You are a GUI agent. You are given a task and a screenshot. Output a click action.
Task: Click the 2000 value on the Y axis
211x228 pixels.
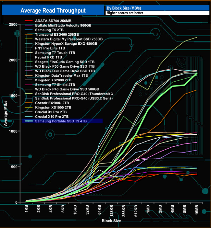coord(13,60)
